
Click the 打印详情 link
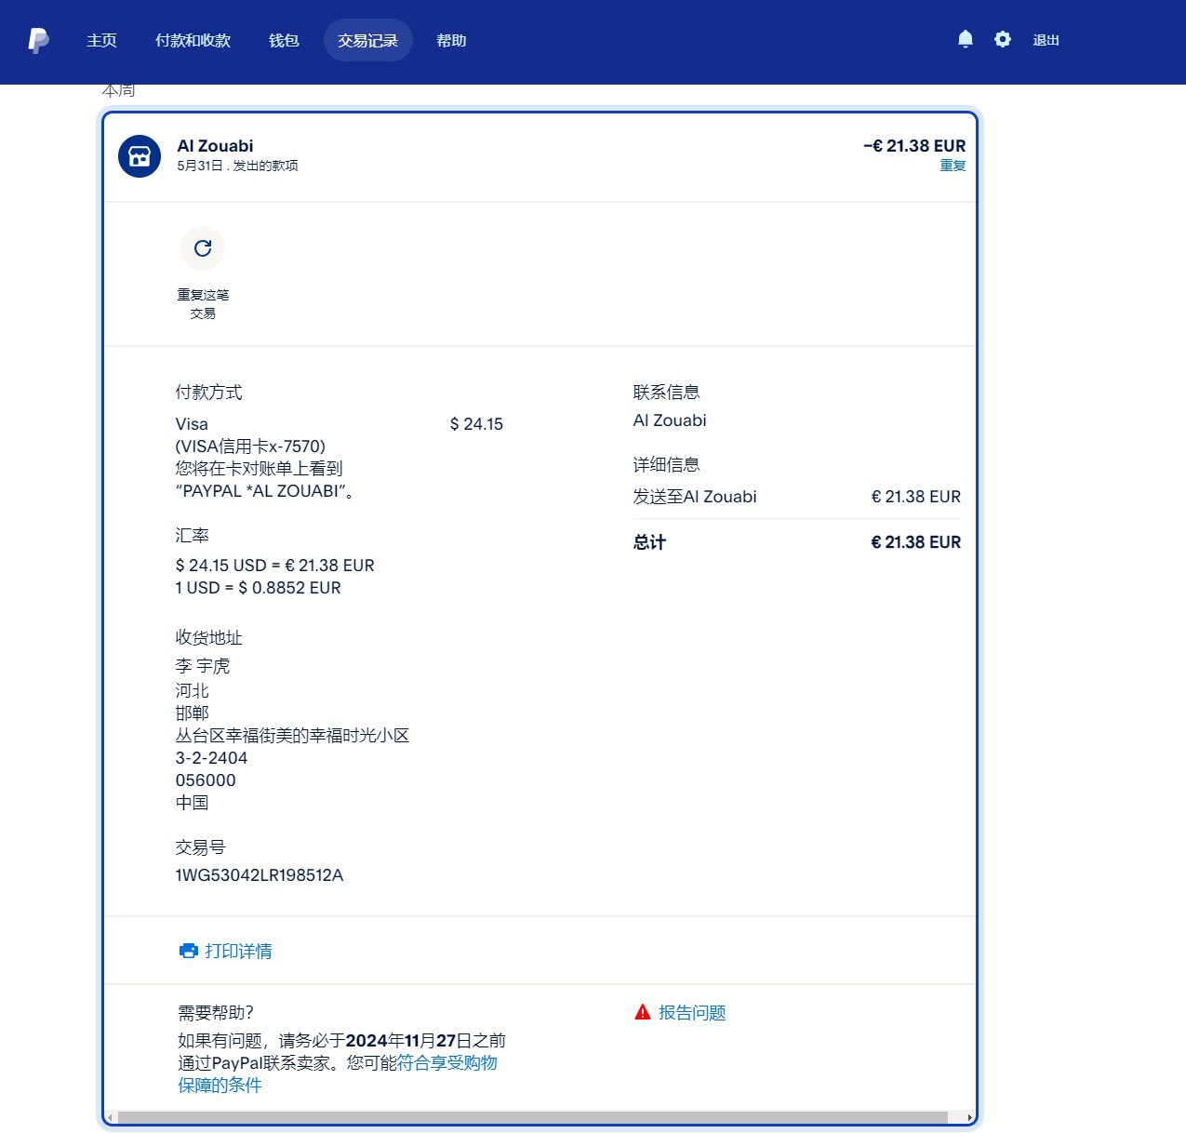pyautogui.click(x=238, y=951)
